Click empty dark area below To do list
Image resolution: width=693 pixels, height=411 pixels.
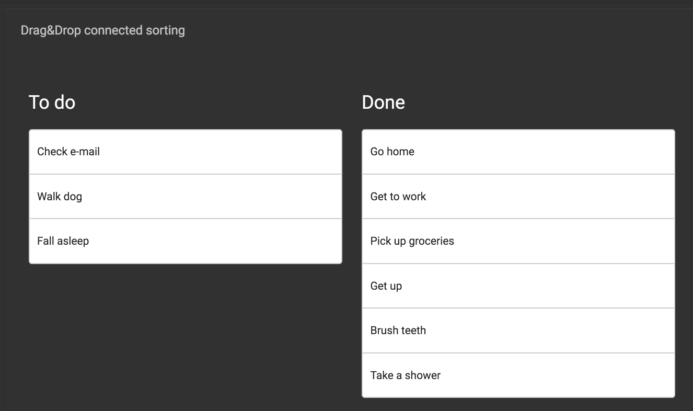click(186, 335)
